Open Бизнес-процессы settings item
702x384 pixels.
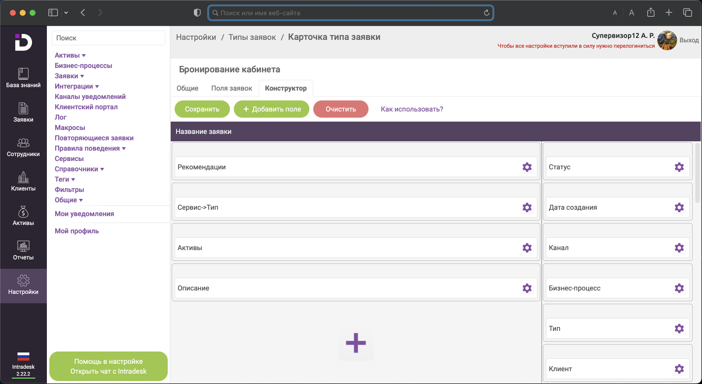[83, 65]
